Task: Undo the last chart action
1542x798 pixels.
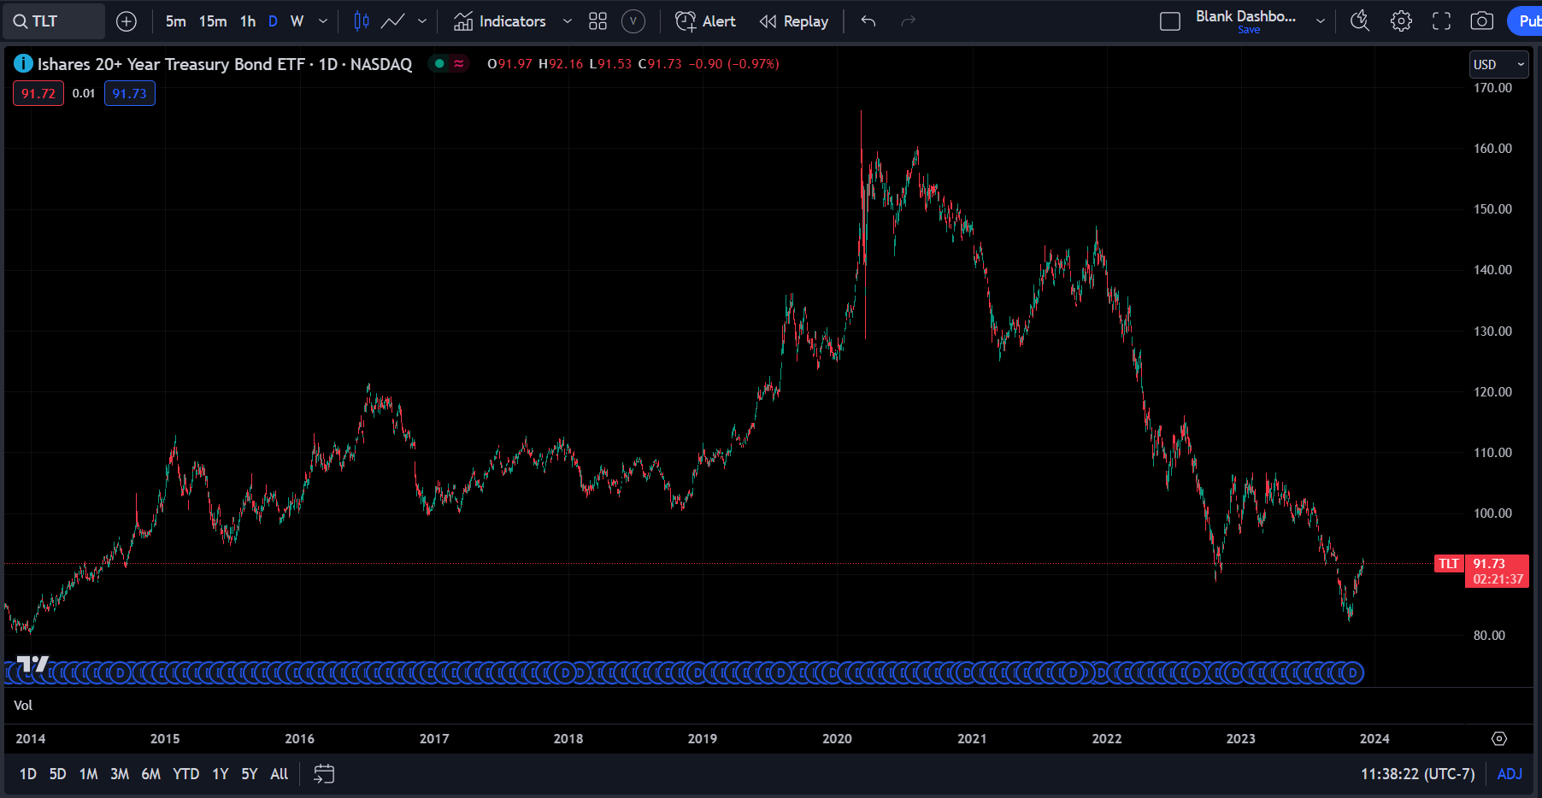Action: tap(868, 21)
